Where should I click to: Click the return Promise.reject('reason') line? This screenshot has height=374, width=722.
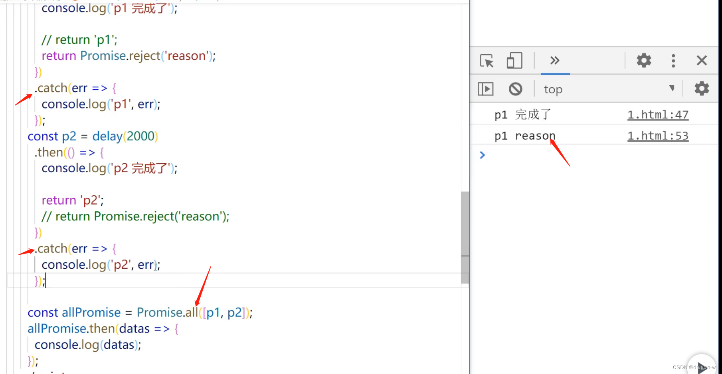click(129, 56)
